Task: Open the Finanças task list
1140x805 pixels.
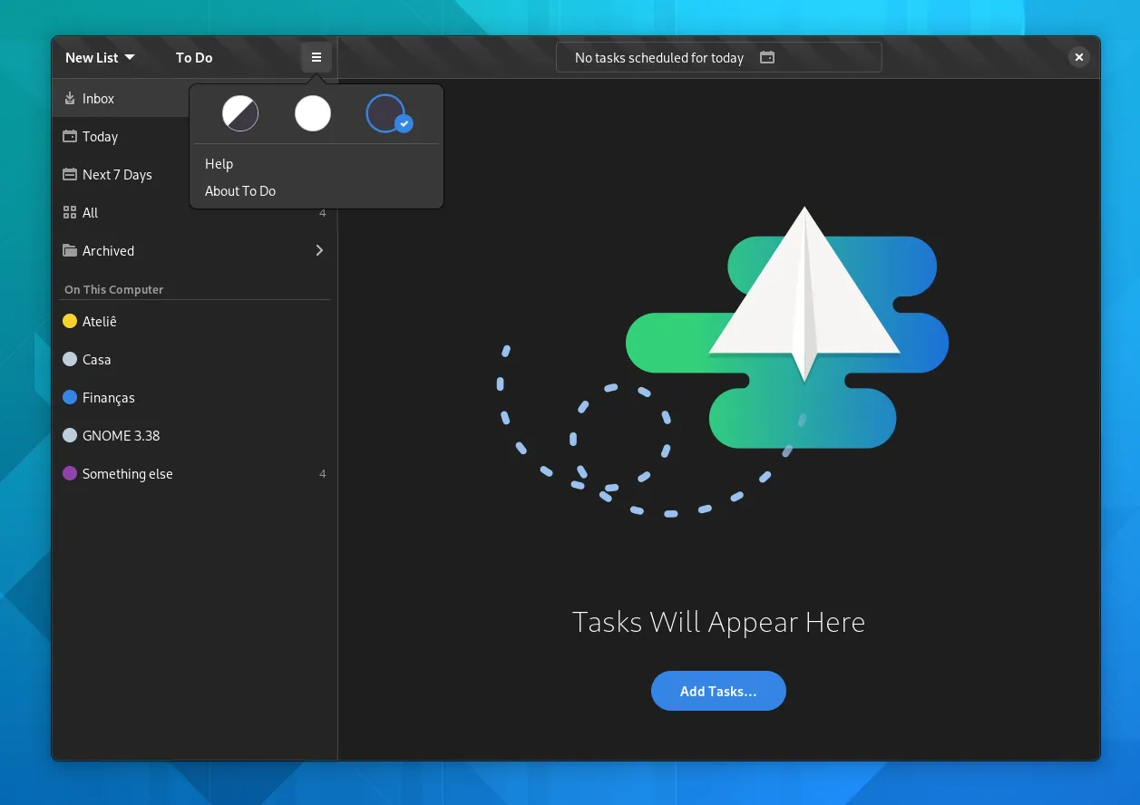Action: point(195,398)
